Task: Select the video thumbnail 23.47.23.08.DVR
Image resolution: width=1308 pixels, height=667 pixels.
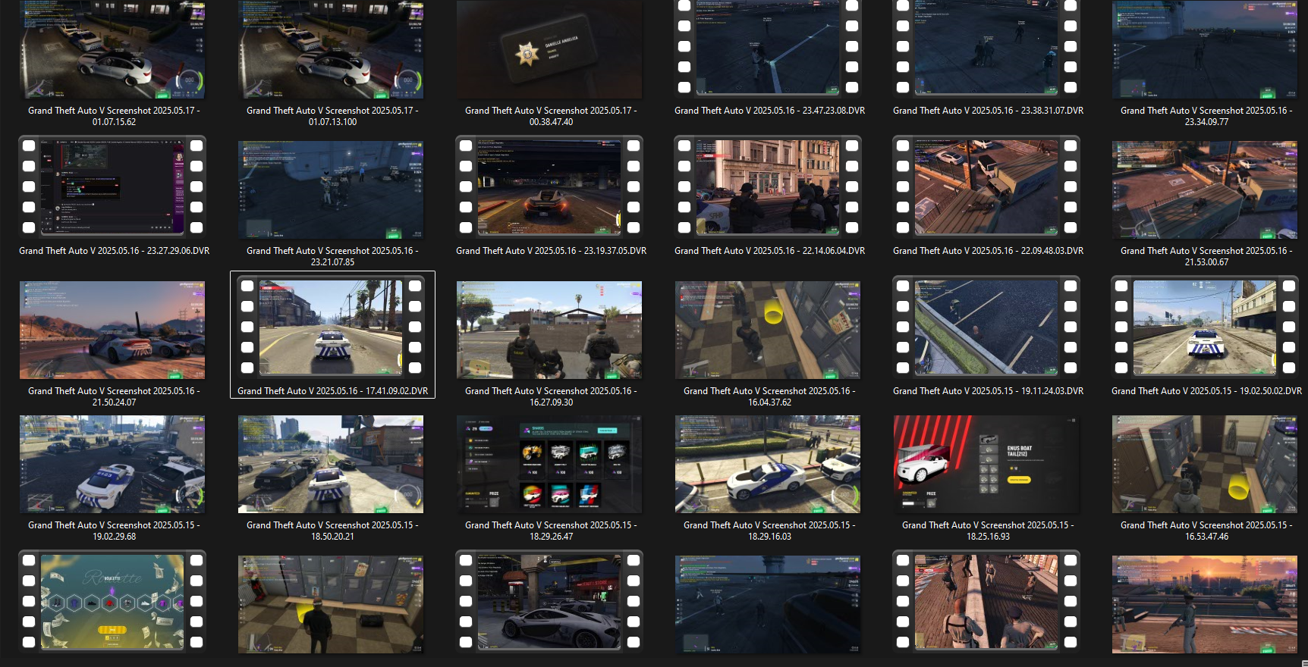Action: pyautogui.click(x=768, y=48)
